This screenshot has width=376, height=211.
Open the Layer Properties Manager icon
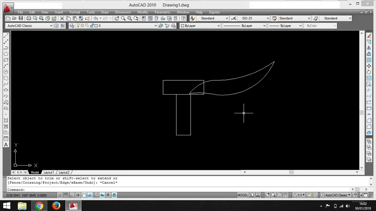[72, 26]
